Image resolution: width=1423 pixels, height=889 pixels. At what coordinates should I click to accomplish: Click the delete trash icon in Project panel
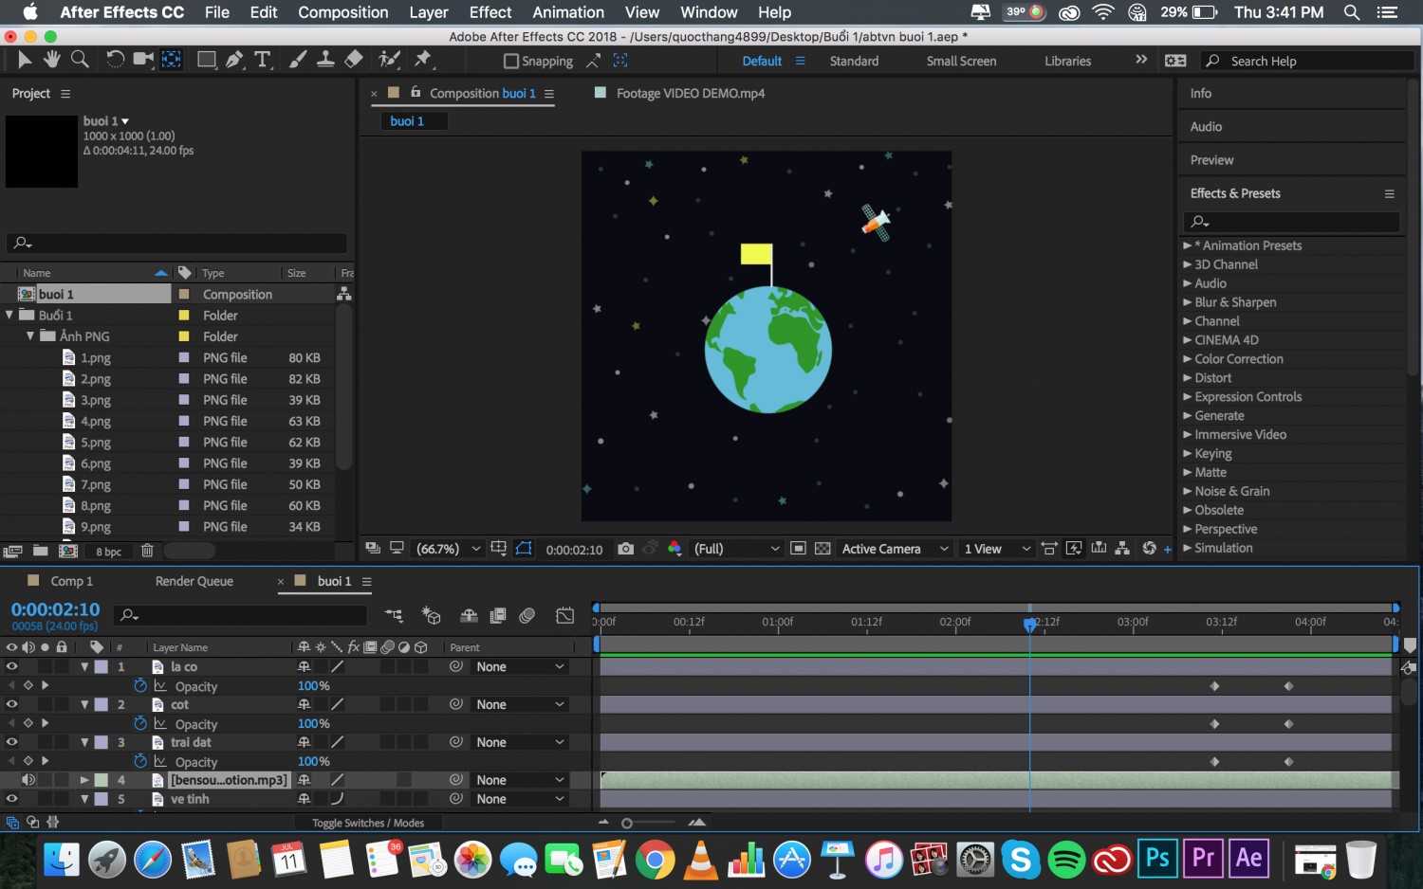pyautogui.click(x=147, y=551)
